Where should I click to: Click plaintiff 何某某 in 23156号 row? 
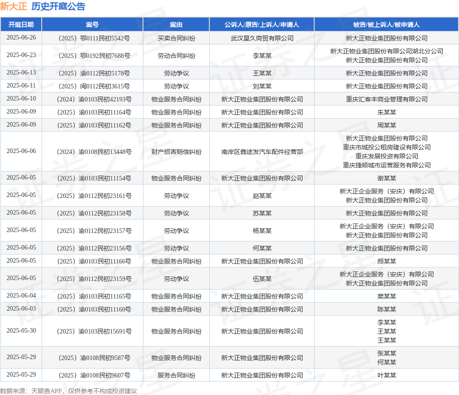tap(262, 248)
